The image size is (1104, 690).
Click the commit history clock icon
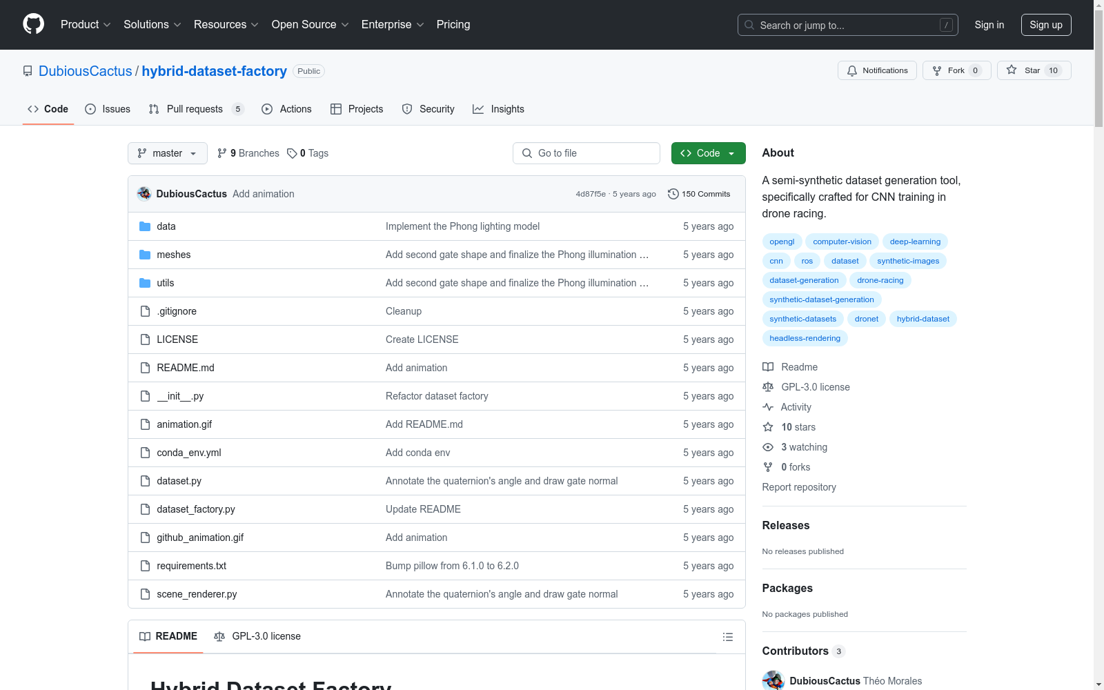[673, 194]
